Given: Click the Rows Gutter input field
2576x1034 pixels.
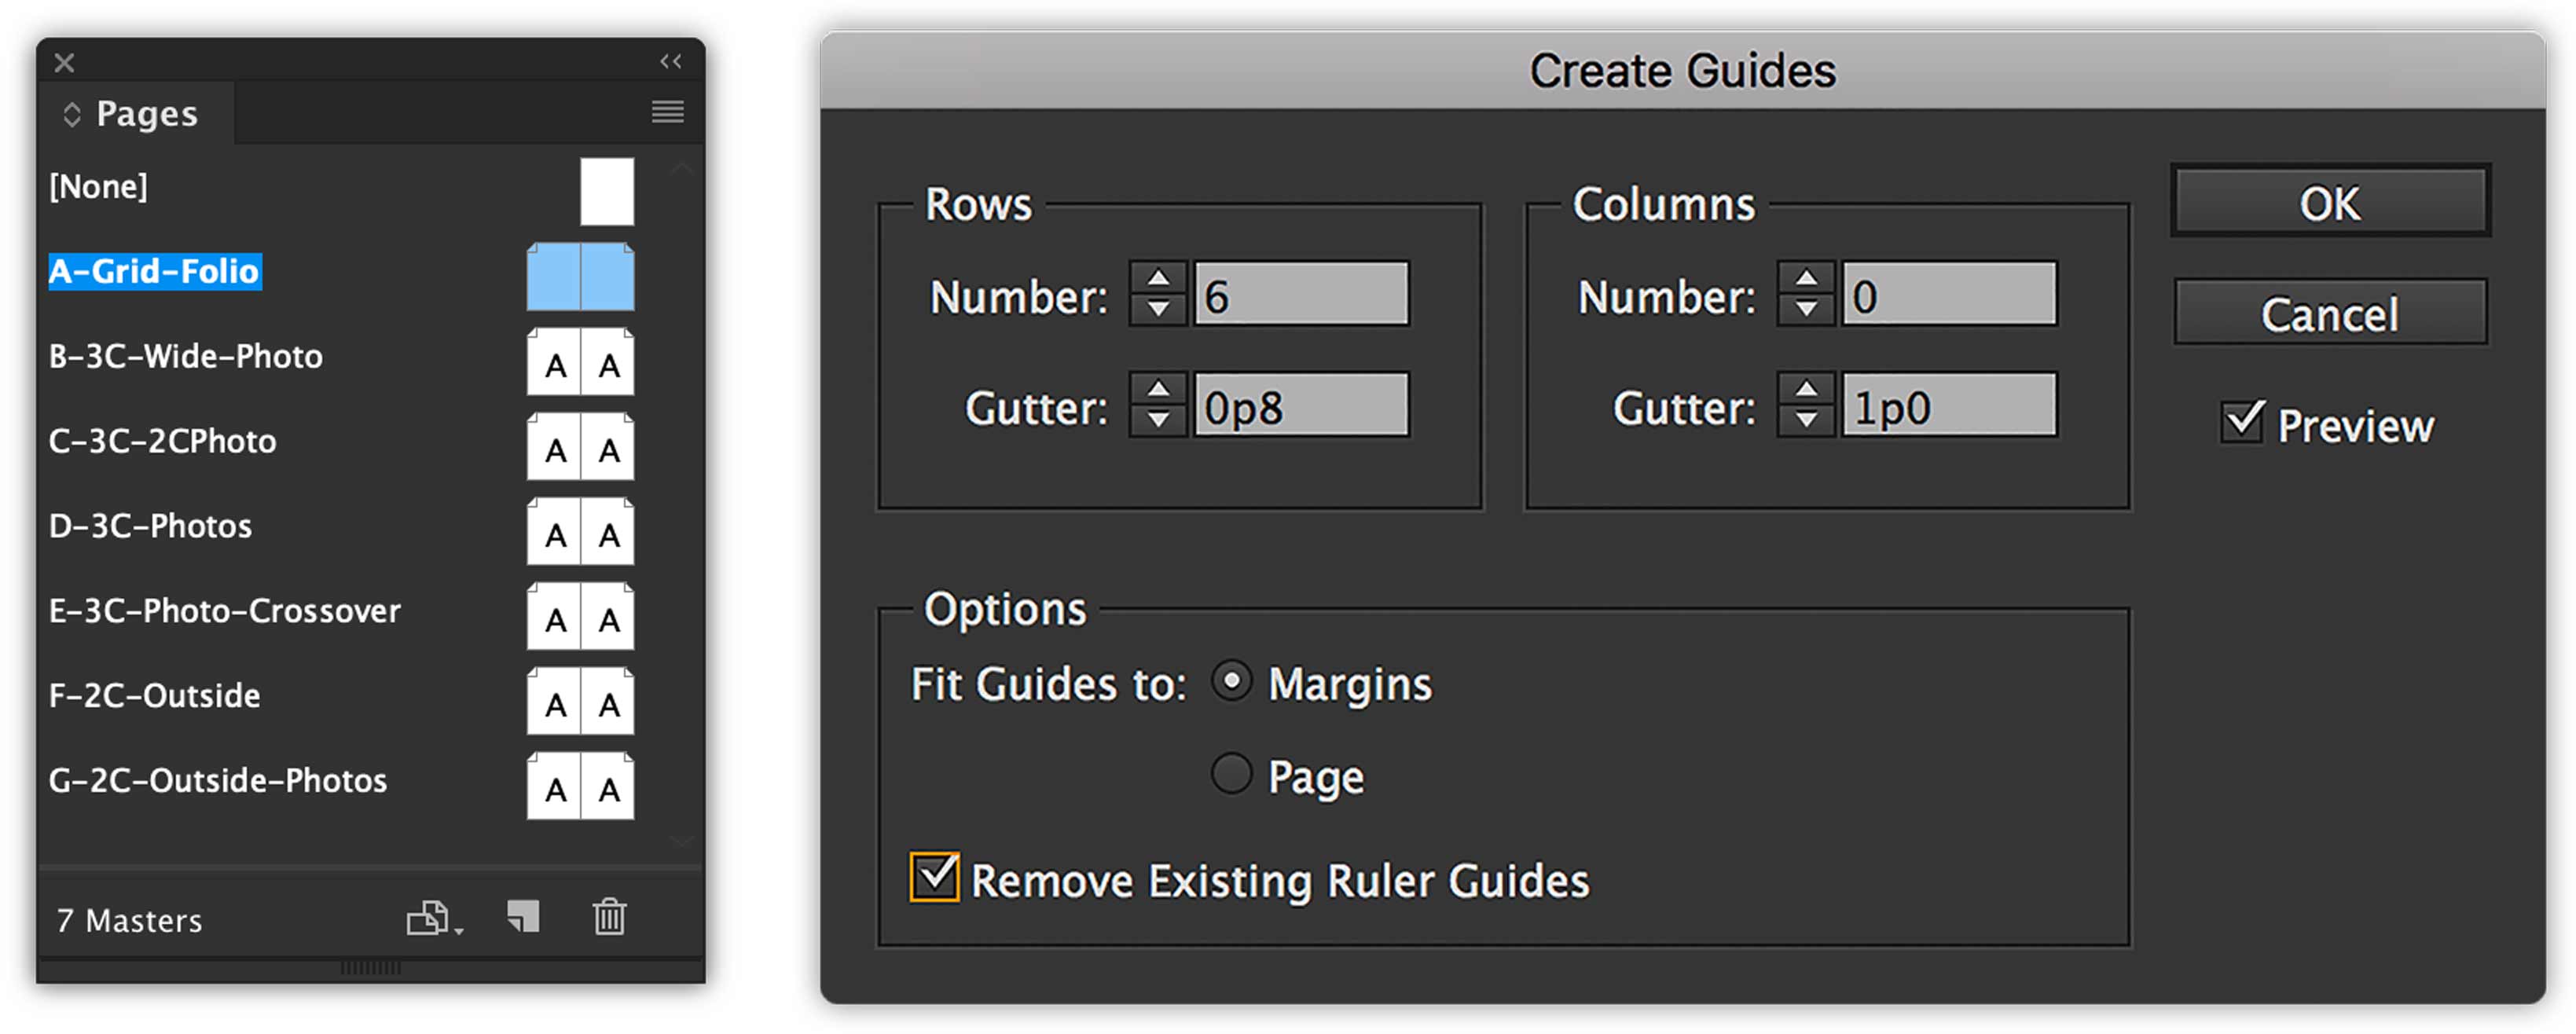Looking at the screenshot, I should point(1301,405).
